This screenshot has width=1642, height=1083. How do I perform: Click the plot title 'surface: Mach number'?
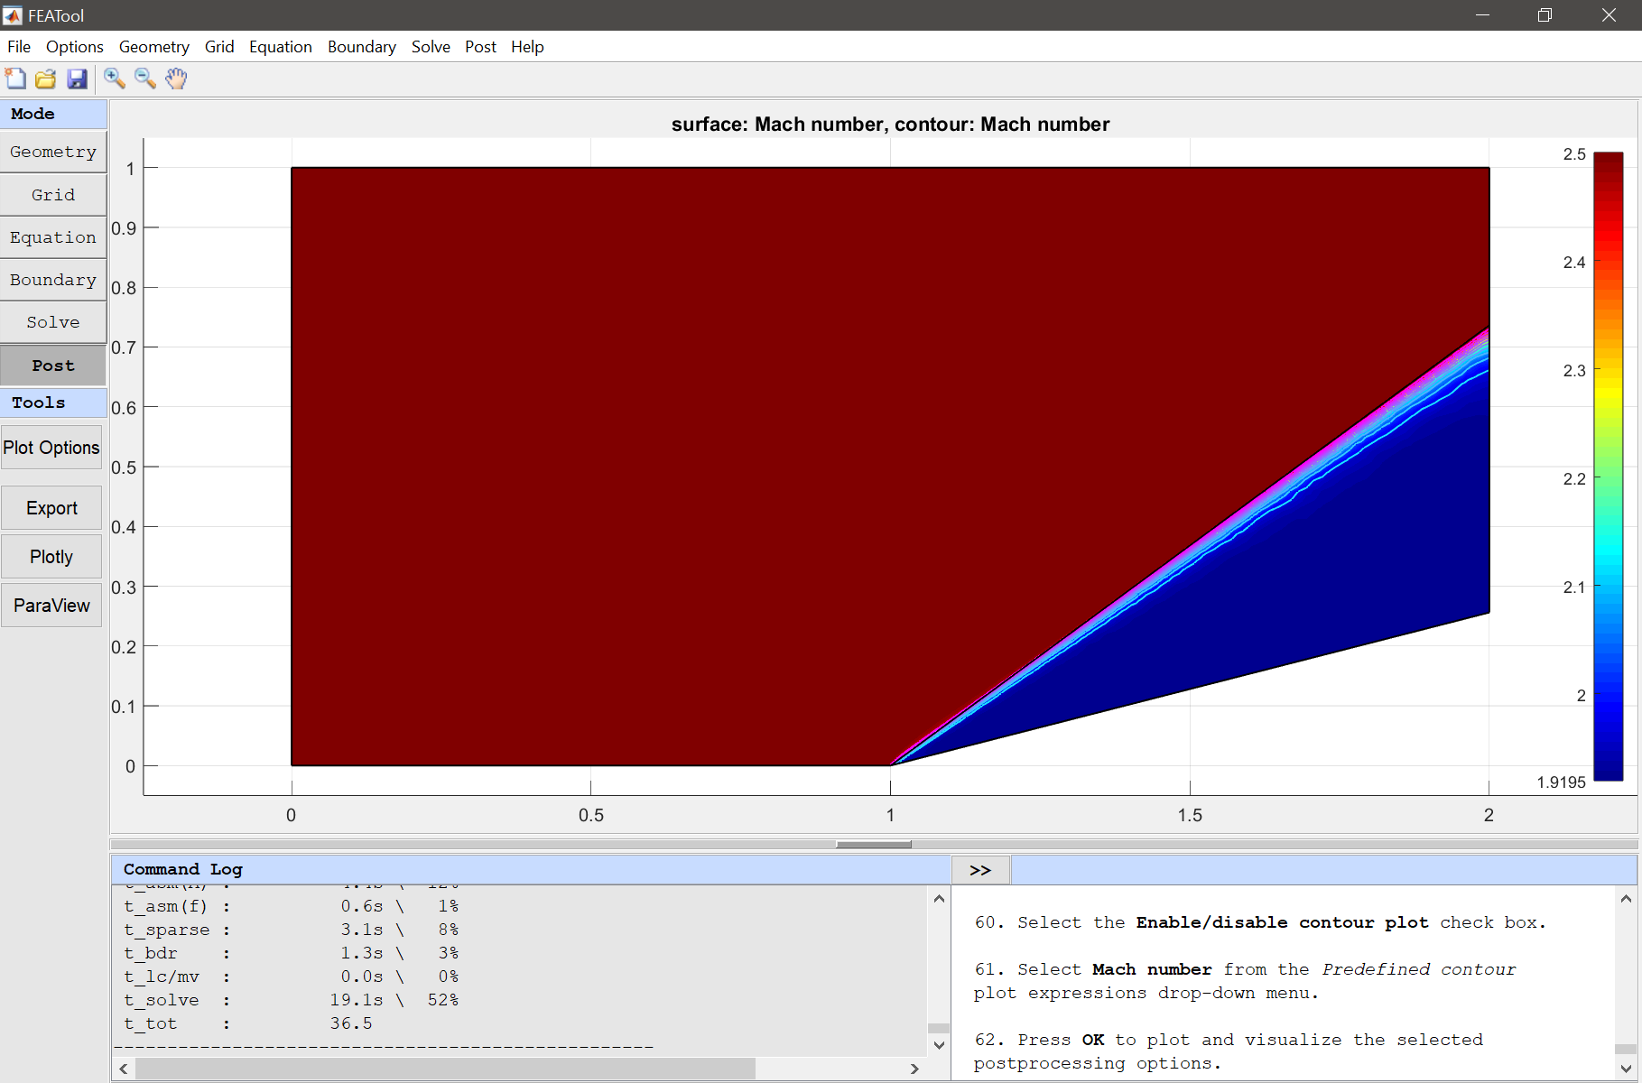(x=776, y=125)
